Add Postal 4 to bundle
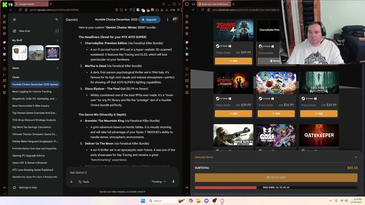 233,113
